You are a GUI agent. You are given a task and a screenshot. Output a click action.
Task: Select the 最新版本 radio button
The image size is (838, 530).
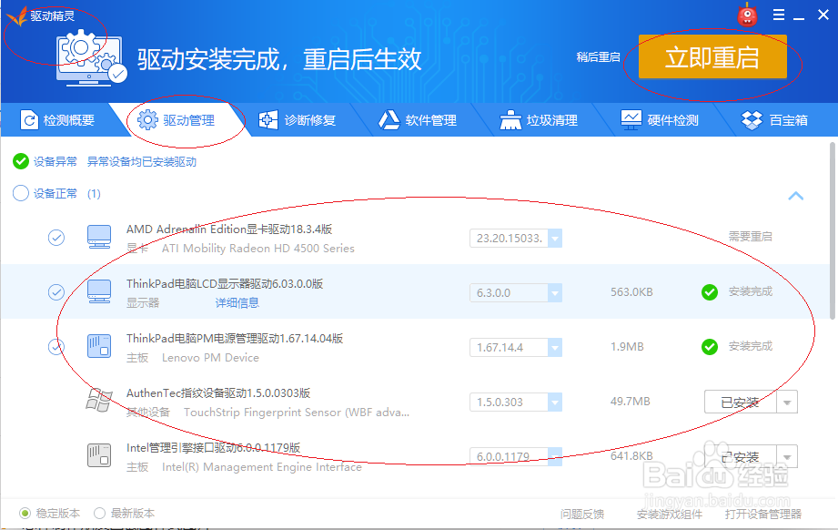98,514
